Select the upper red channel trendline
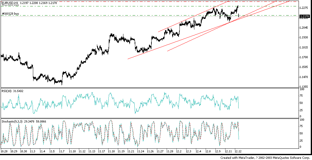Screen dimensions: 312x160 (x=193, y=17)
